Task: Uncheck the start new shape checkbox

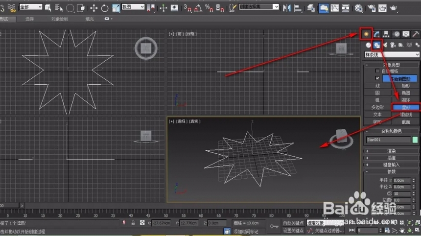Action: click(x=377, y=78)
